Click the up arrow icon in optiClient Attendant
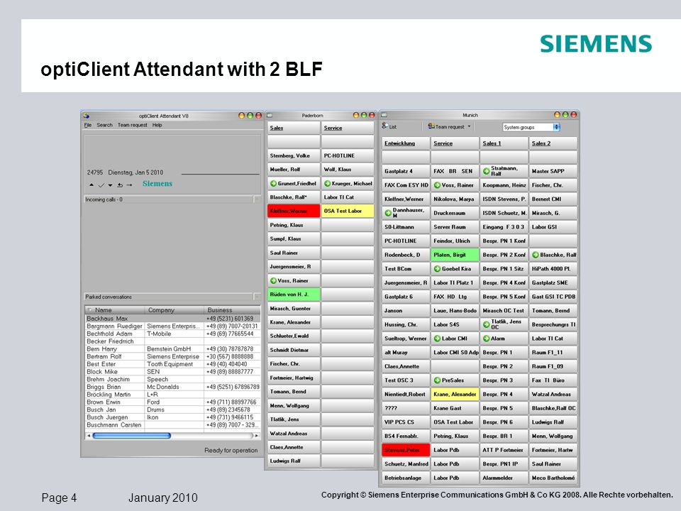Image resolution: width=681 pixels, height=511 pixels. (x=92, y=185)
